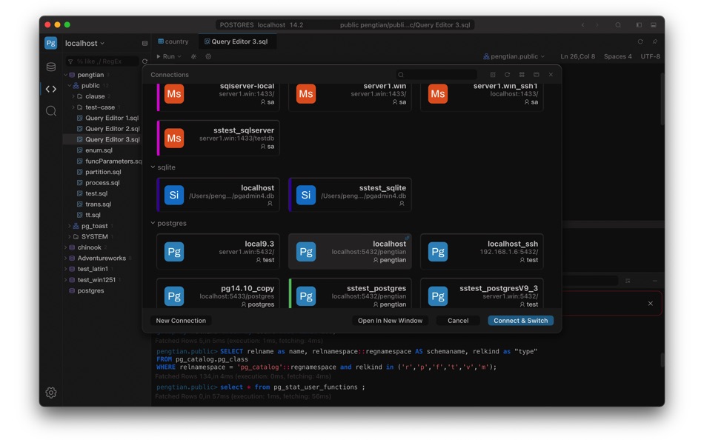The width and height of the screenshot is (704, 440).
Task: Expand the test-case folder
Action: [x=73, y=107]
